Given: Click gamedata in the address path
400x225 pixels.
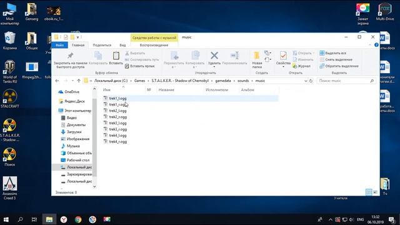Looking at the screenshot, I should pos(223,81).
